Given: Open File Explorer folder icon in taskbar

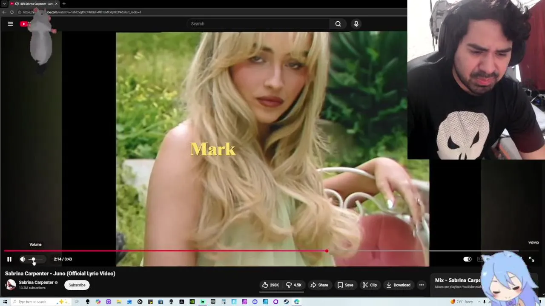Looking at the screenshot, I should [x=119, y=302].
